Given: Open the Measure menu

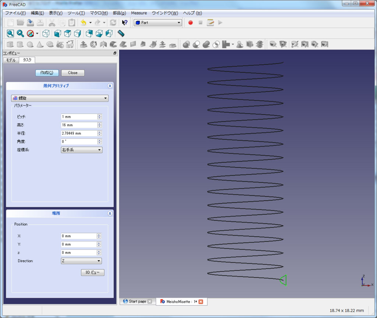Looking at the screenshot, I should click(x=139, y=13).
